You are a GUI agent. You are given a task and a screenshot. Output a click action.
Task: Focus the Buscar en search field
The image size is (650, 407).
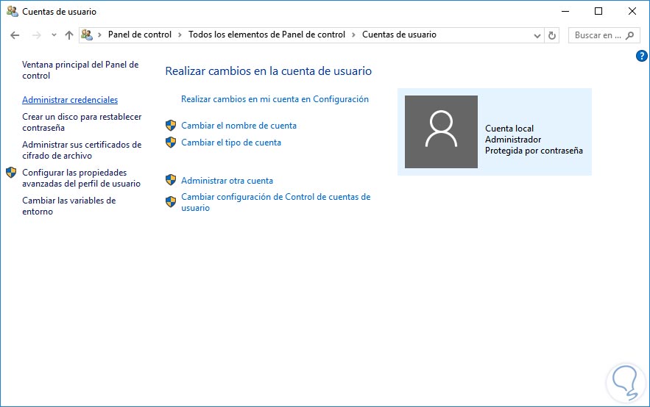pos(604,35)
